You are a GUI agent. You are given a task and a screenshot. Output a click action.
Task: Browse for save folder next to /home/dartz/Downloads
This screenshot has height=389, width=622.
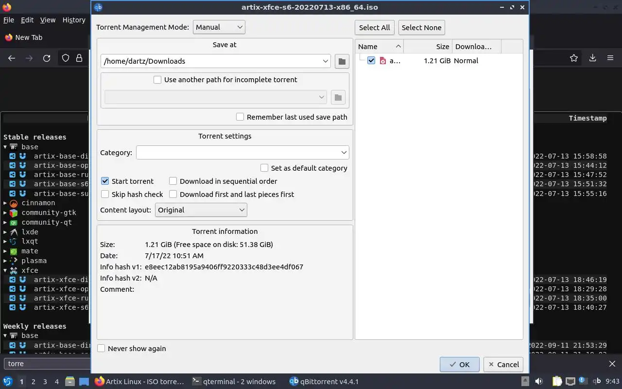(x=342, y=61)
